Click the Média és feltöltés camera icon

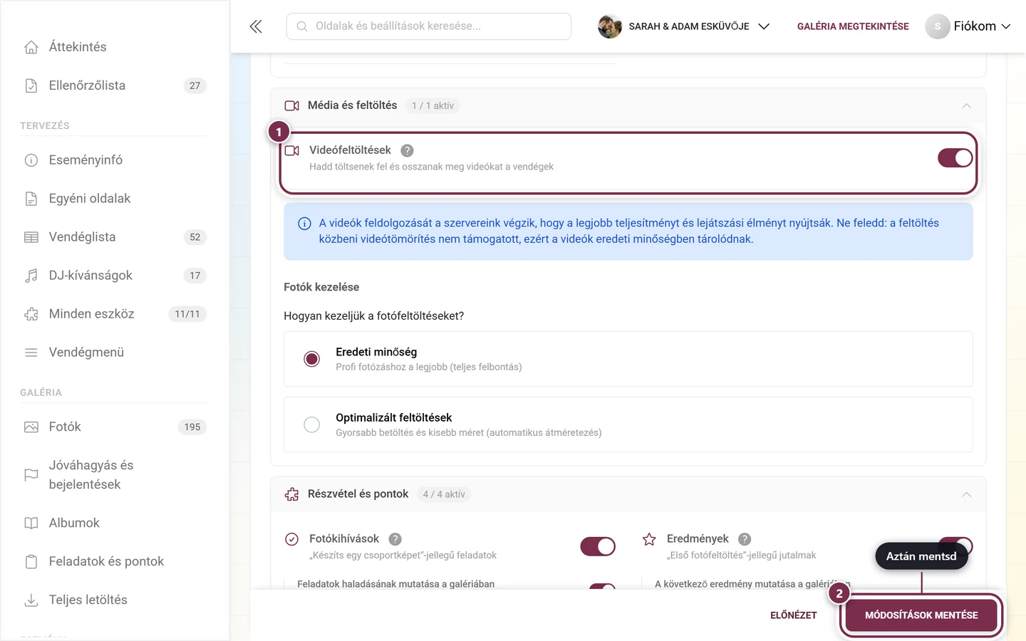pos(292,105)
